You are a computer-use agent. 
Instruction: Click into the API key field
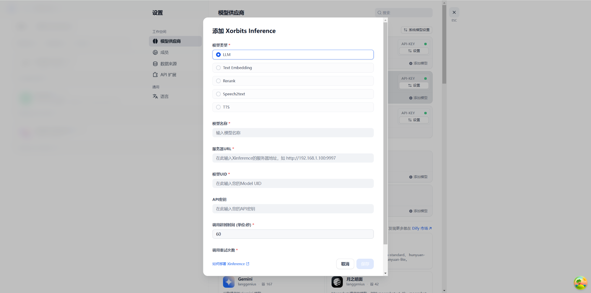coord(293,209)
